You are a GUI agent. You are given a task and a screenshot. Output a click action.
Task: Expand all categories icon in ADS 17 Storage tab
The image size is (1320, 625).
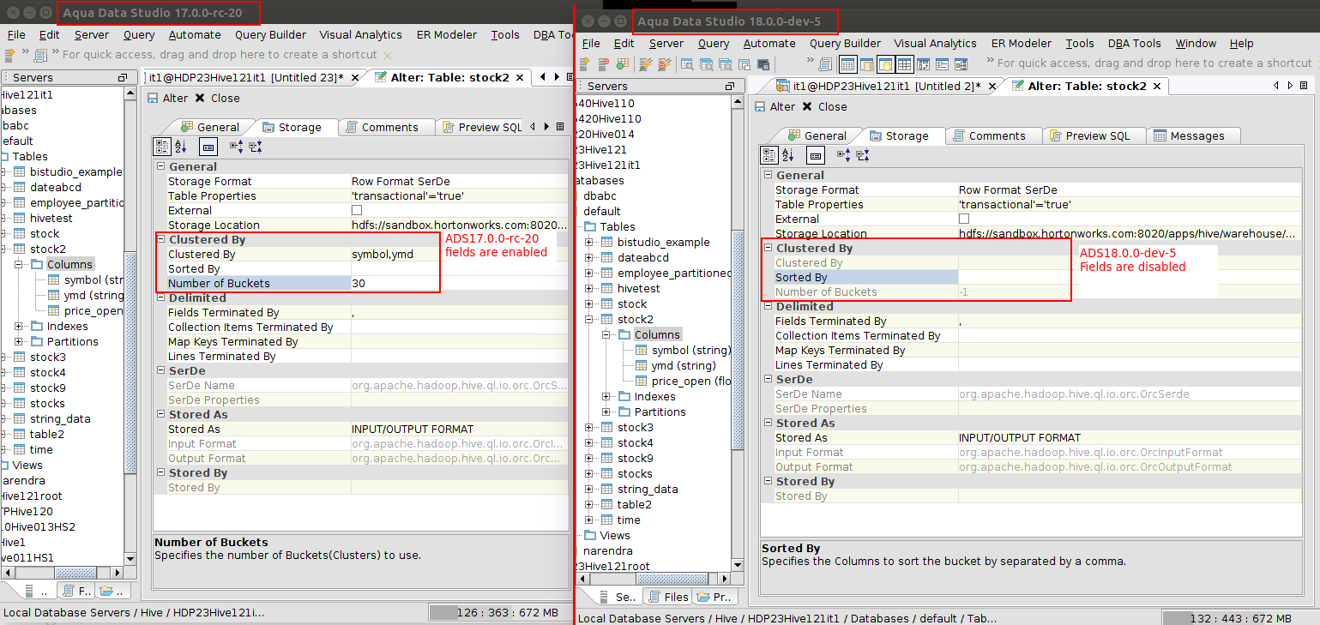(x=237, y=147)
